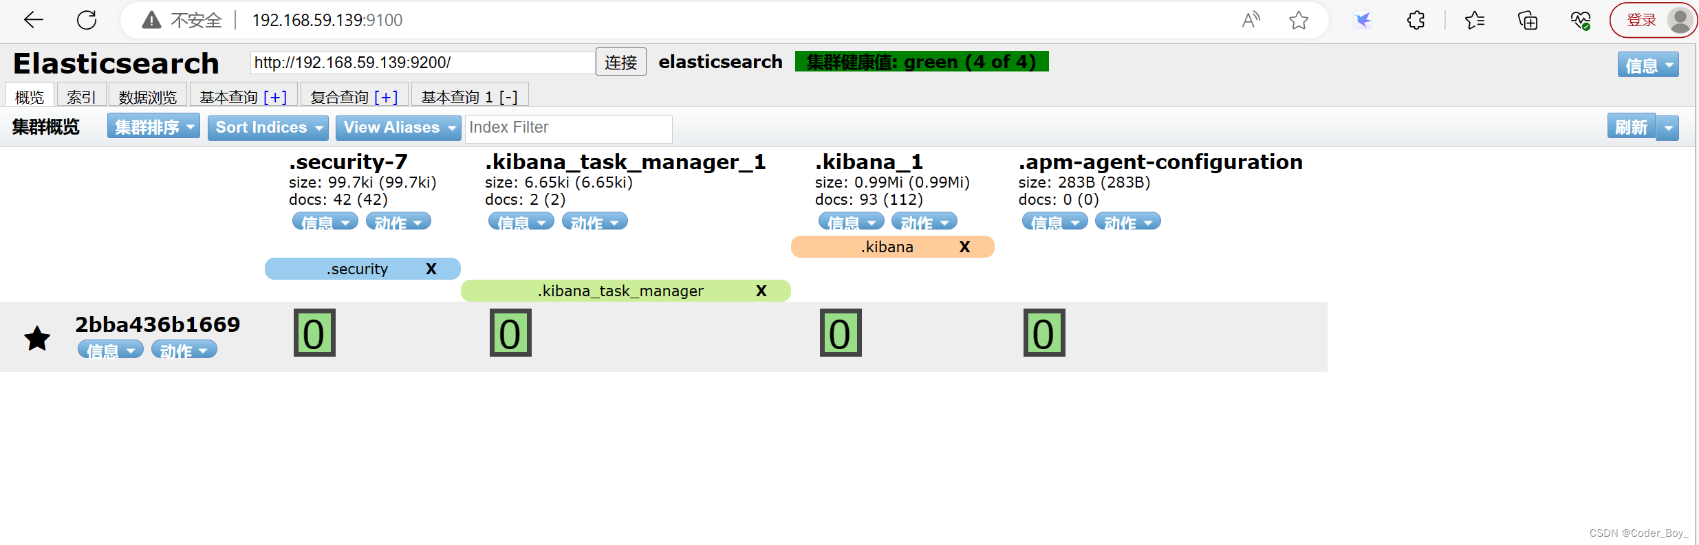Click shard 0 box of .kibana_task_manager_1
1699x545 pixels.
(x=510, y=333)
